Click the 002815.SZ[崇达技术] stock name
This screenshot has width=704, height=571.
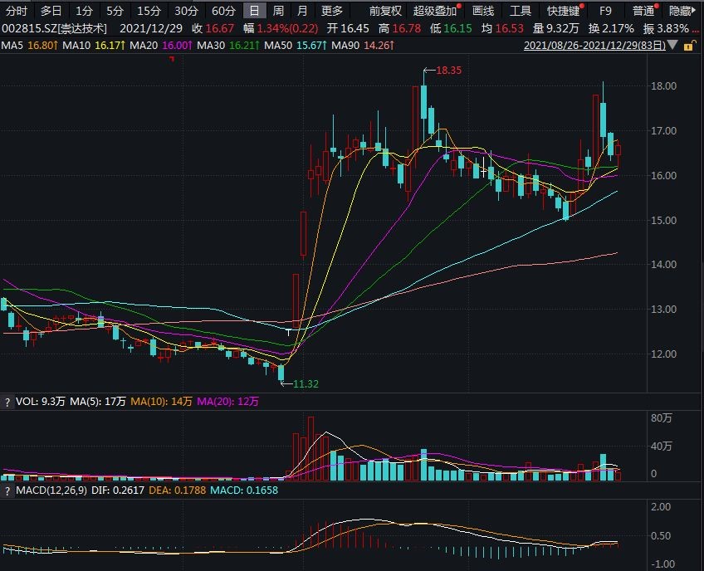coord(54,29)
